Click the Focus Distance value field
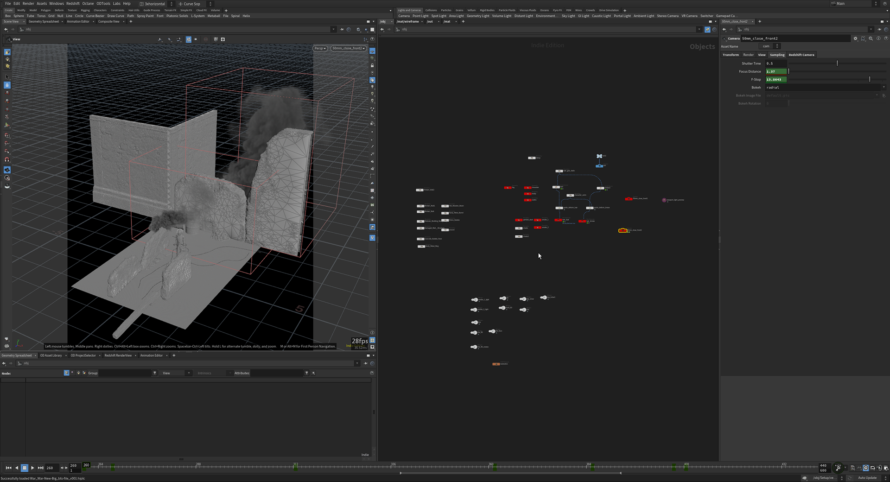Screen dimensions: 890x482 (x=776, y=71)
